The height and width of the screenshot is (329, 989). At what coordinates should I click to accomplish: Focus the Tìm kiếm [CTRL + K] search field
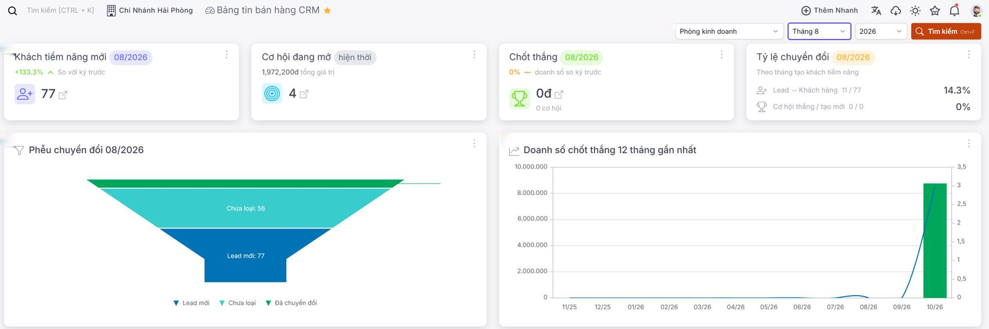(61, 10)
